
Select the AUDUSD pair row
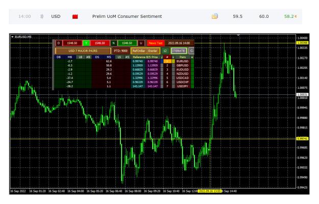coord(183,69)
